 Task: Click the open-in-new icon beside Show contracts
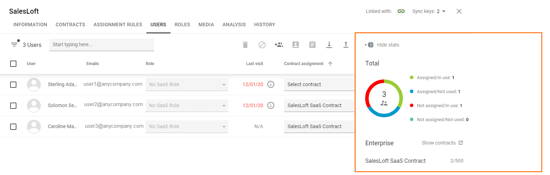click(x=461, y=143)
